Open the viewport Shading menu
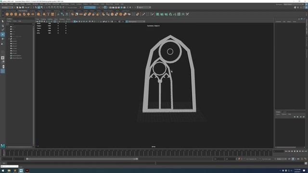This screenshot has width=308, height=173. pos(43,19)
